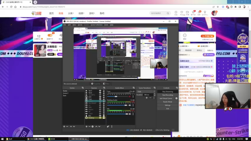This screenshot has width=251, height=141.
Task: Unmute the Cam audio channel
Action: click(x=130, y=97)
